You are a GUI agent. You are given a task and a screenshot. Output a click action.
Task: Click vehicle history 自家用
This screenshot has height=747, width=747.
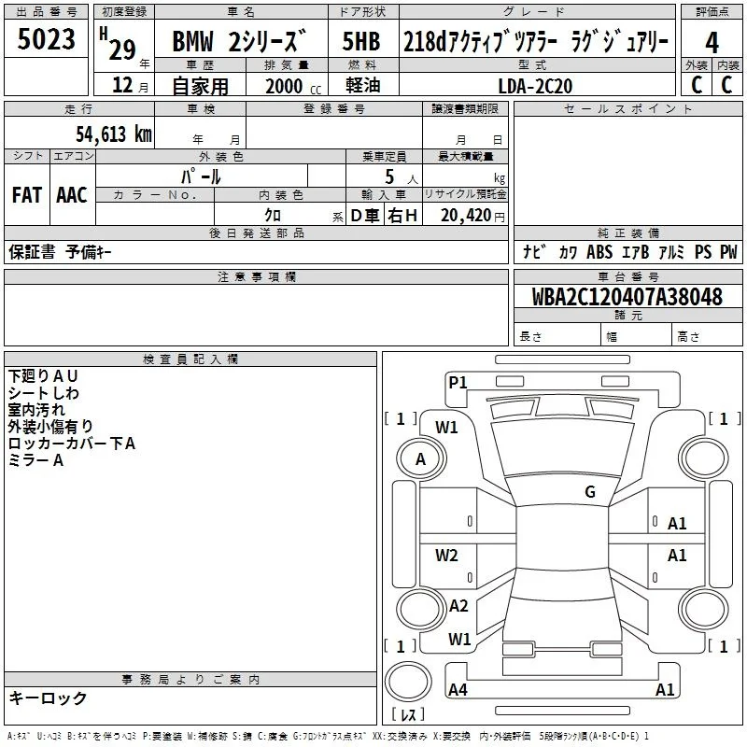click(200, 86)
